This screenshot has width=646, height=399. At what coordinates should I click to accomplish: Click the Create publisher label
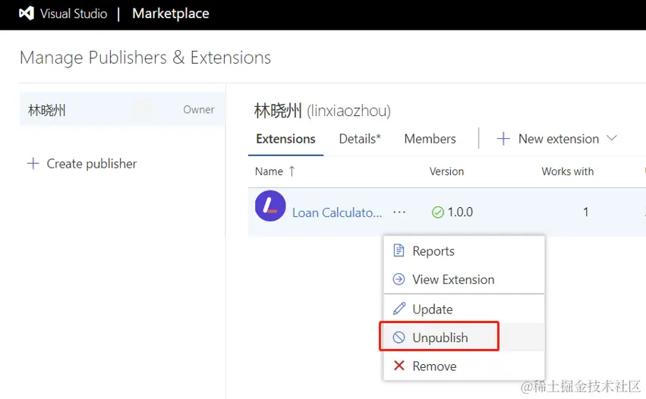[x=91, y=164]
